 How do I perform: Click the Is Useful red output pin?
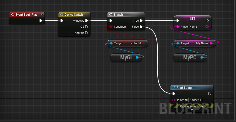click(x=143, y=43)
